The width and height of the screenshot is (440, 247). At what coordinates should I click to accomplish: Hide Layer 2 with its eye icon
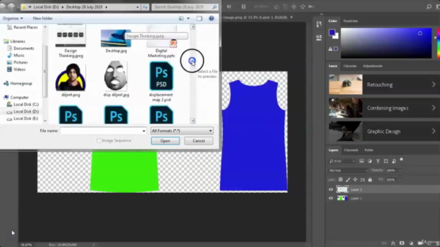pyautogui.click(x=331, y=189)
